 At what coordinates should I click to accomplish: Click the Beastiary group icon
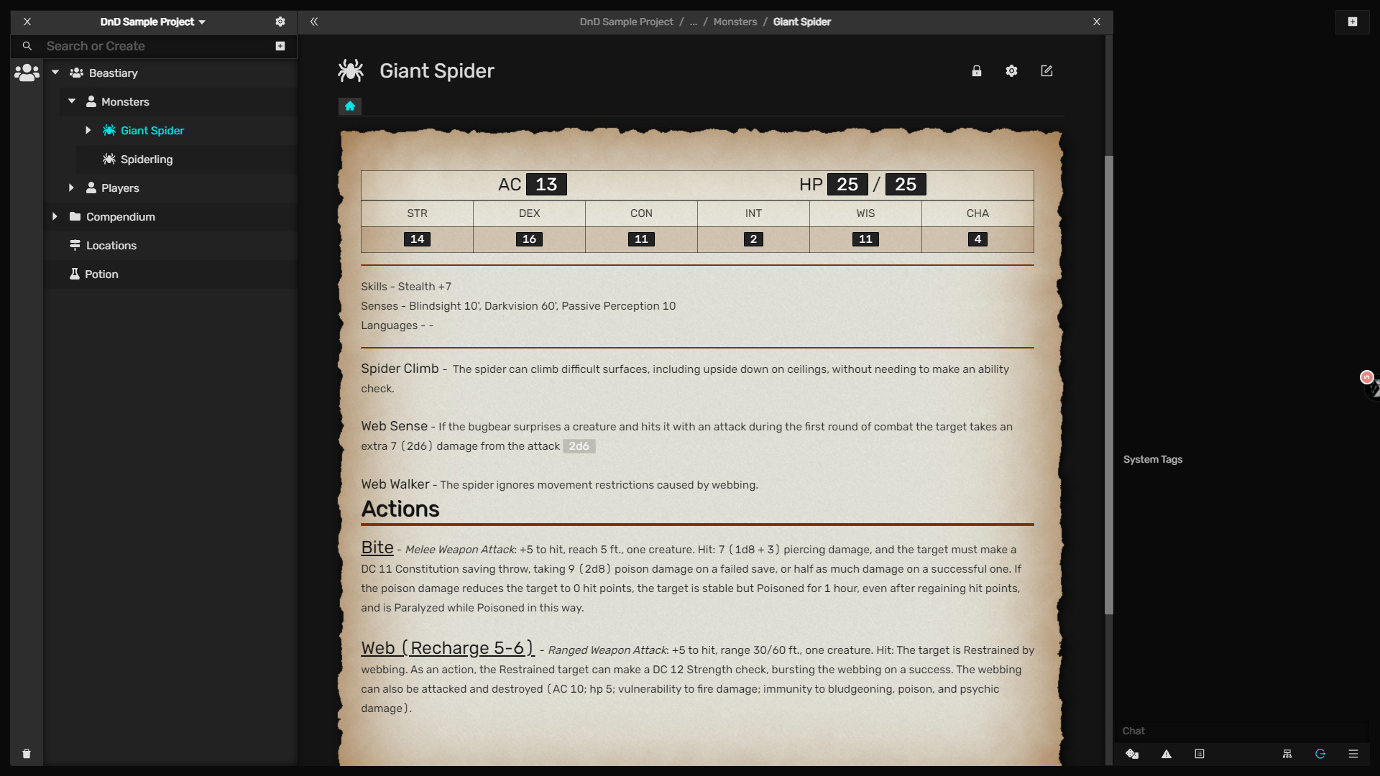pos(75,73)
